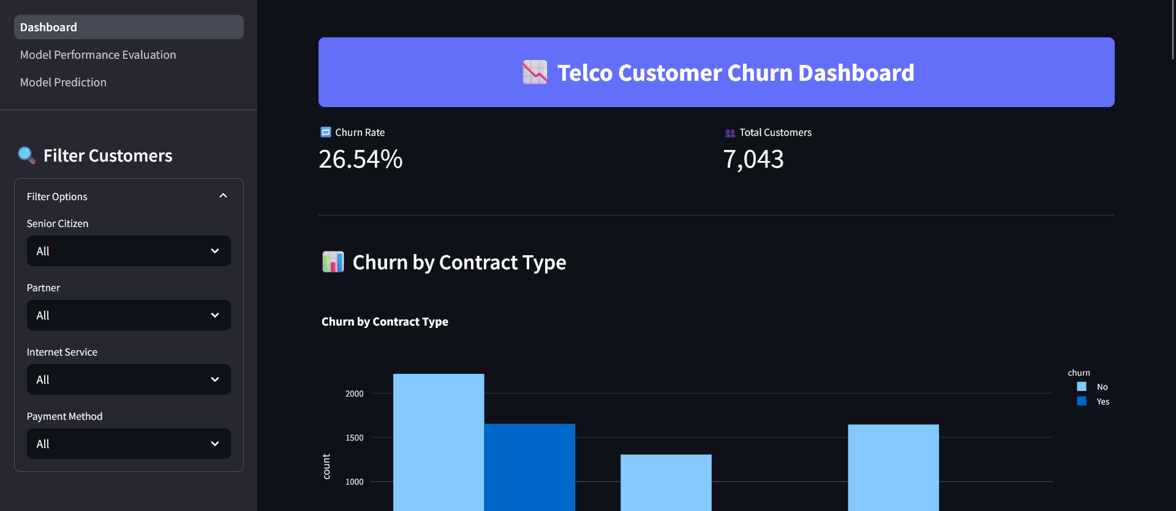The image size is (1176, 511).
Task: Toggle the Yes churn legend entry
Action: tap(1096, 401)
